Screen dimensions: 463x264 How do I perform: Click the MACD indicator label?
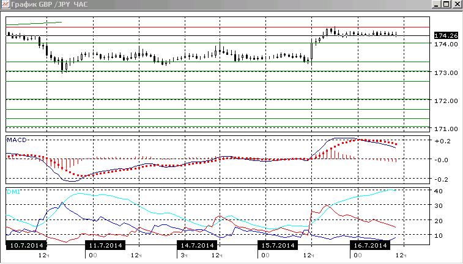[x=17, y=140]
